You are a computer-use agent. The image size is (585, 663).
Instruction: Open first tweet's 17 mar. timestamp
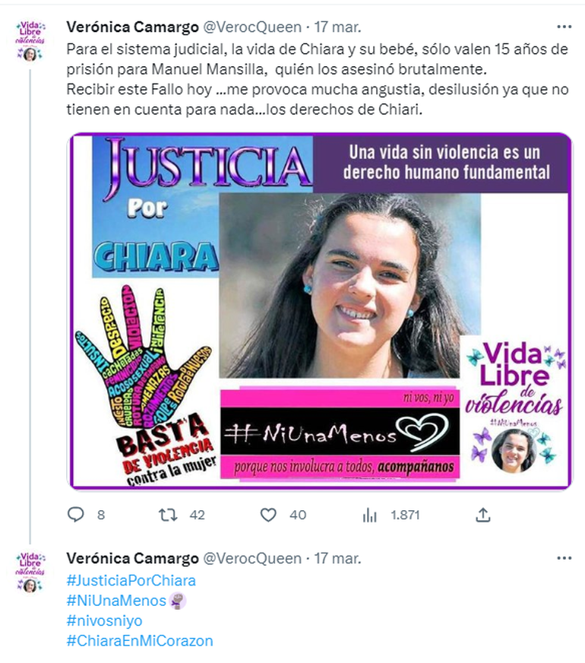[337, 27]
